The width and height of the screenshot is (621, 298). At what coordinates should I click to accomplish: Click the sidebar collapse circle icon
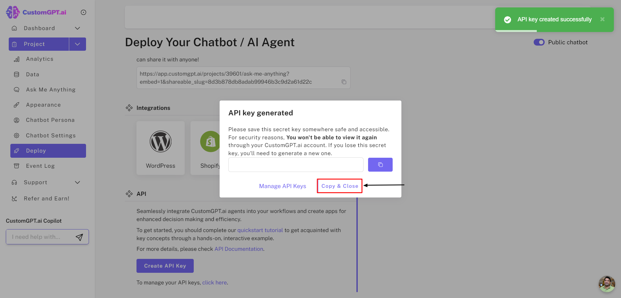click(x=83, y=12)
